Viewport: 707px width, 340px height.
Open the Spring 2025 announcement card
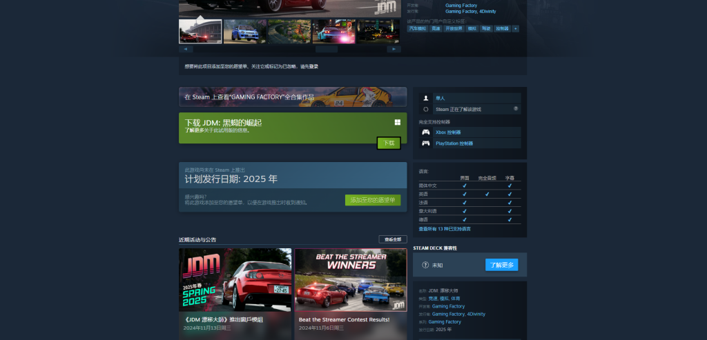(x=235, y=294)
